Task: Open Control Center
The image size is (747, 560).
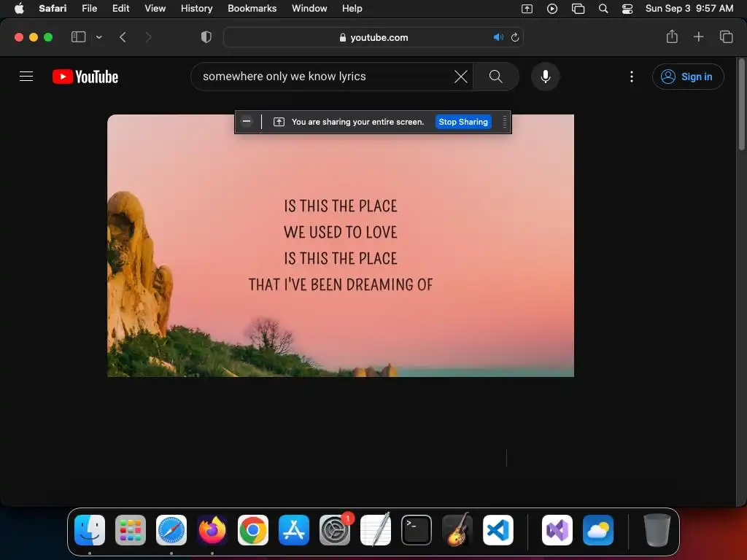Action: click(x=627, y=9)
